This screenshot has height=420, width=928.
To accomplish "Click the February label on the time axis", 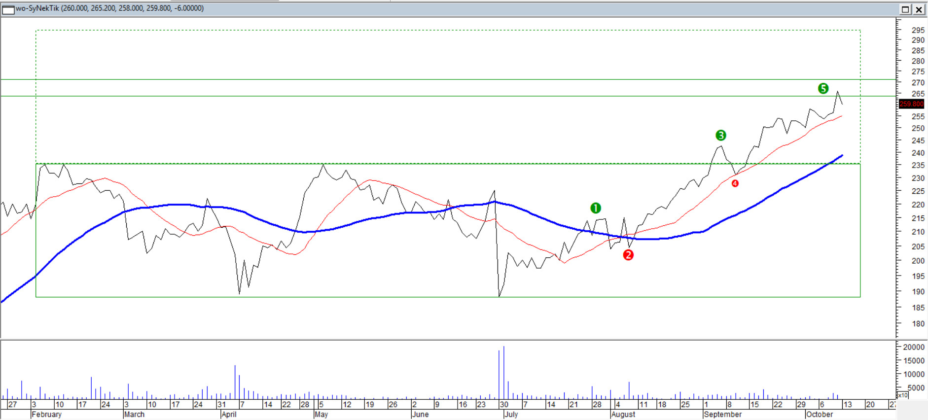I will (46, 415).
